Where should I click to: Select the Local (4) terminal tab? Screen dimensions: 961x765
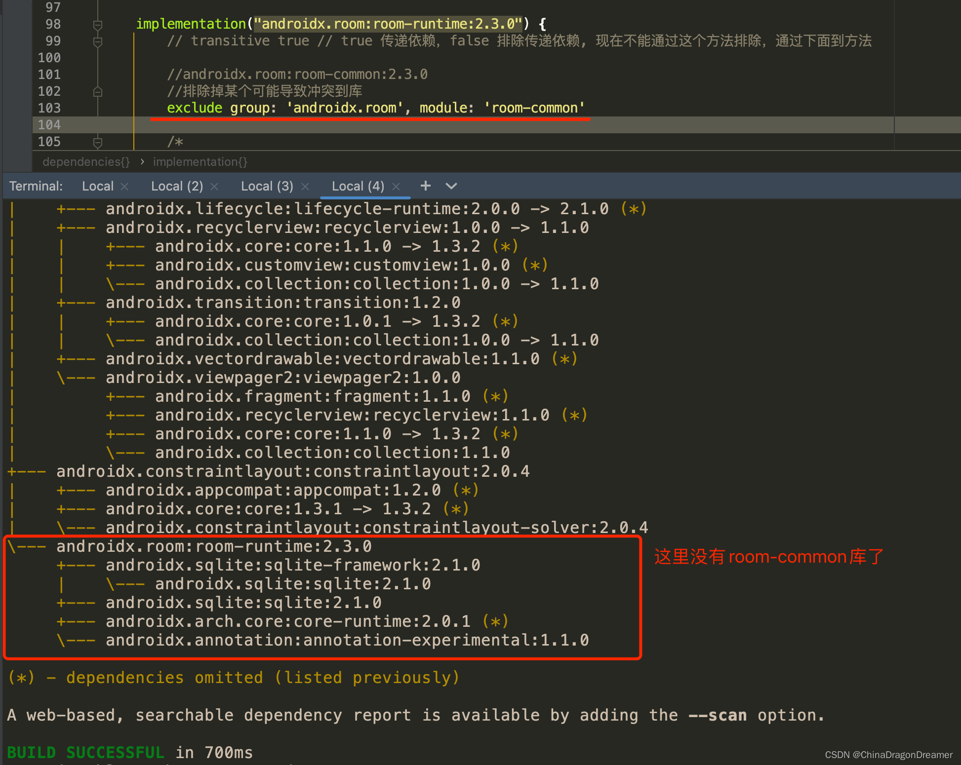(x=358, y=186)
